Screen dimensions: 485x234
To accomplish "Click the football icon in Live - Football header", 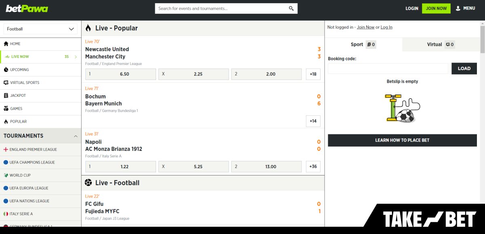I will (88, 182).
